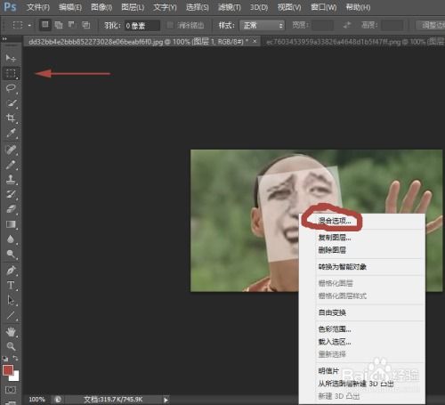The height and width of the screenshot is (405, 445).
Task: Select the Zoom tool
Action: click(x=11, y=346)
